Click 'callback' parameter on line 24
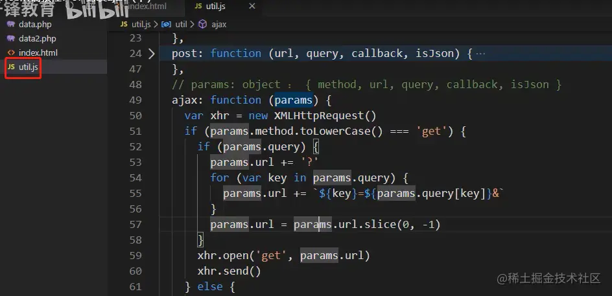 [377, 53]
